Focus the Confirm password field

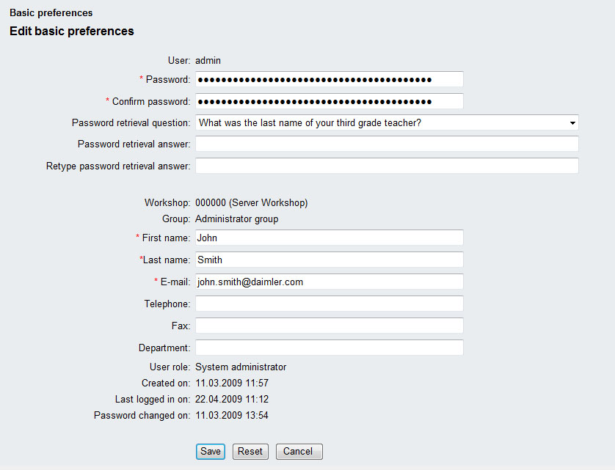329,101
